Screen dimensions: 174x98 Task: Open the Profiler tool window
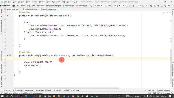click(57, 90)
